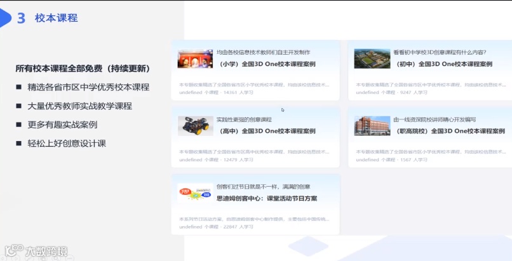Click title 思迪姆创客中心：课堂活动节日方案
The width and height of the screenshot is (512, 261).
[x=267, y=198]
